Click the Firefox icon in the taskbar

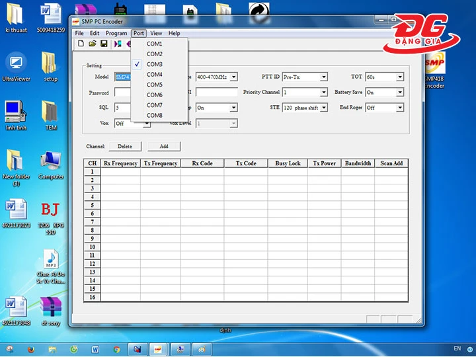(x=30, y=348)
